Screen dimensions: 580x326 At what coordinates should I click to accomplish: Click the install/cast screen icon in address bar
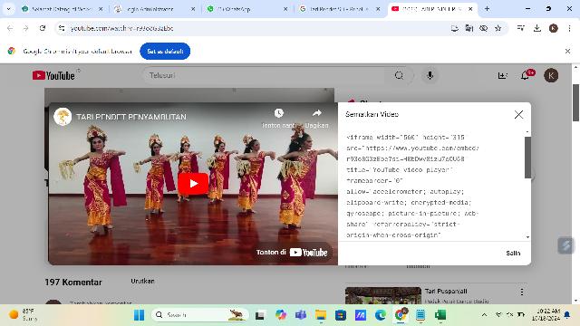pos(455,28)
